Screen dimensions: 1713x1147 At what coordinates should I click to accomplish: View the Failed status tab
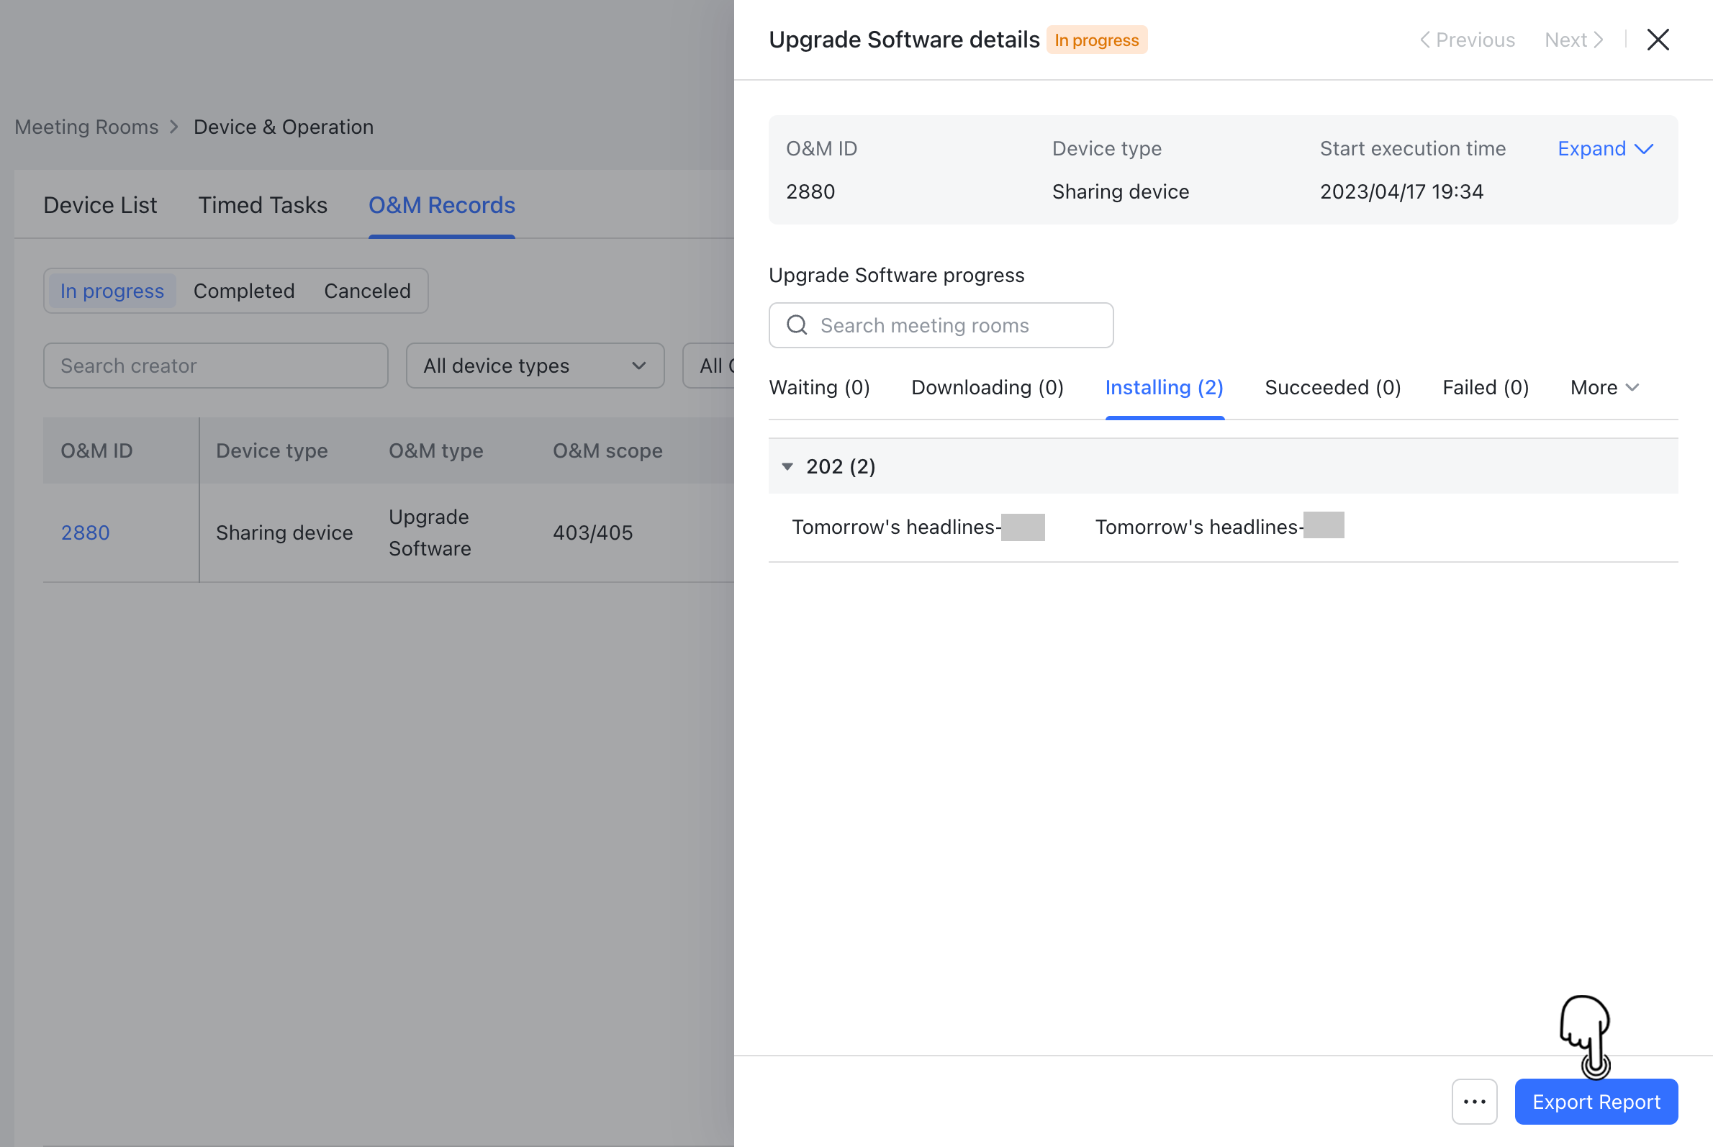(1485, 387)
